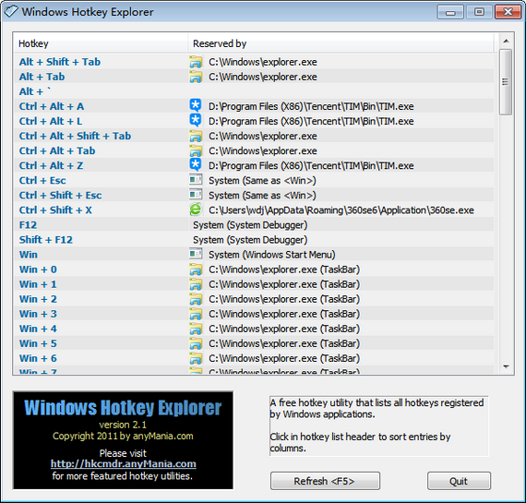This screenshot has height=503, width=526.
Task: Click explorer icon in Ctrl + Alt + Tab row
Action: pos(196,151)
